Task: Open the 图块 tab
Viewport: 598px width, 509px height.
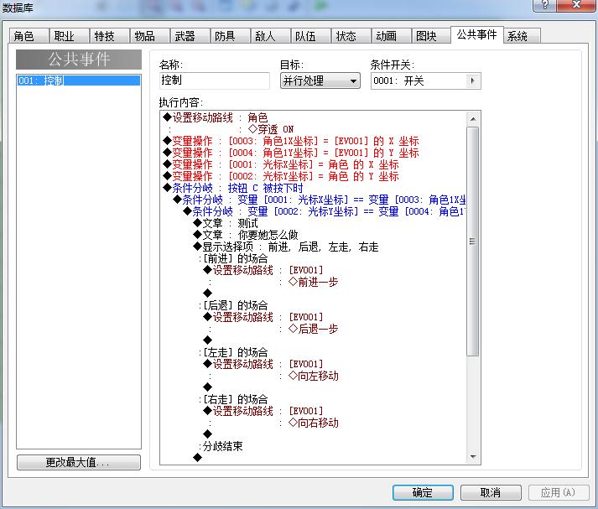Action: tap(431, 36)
